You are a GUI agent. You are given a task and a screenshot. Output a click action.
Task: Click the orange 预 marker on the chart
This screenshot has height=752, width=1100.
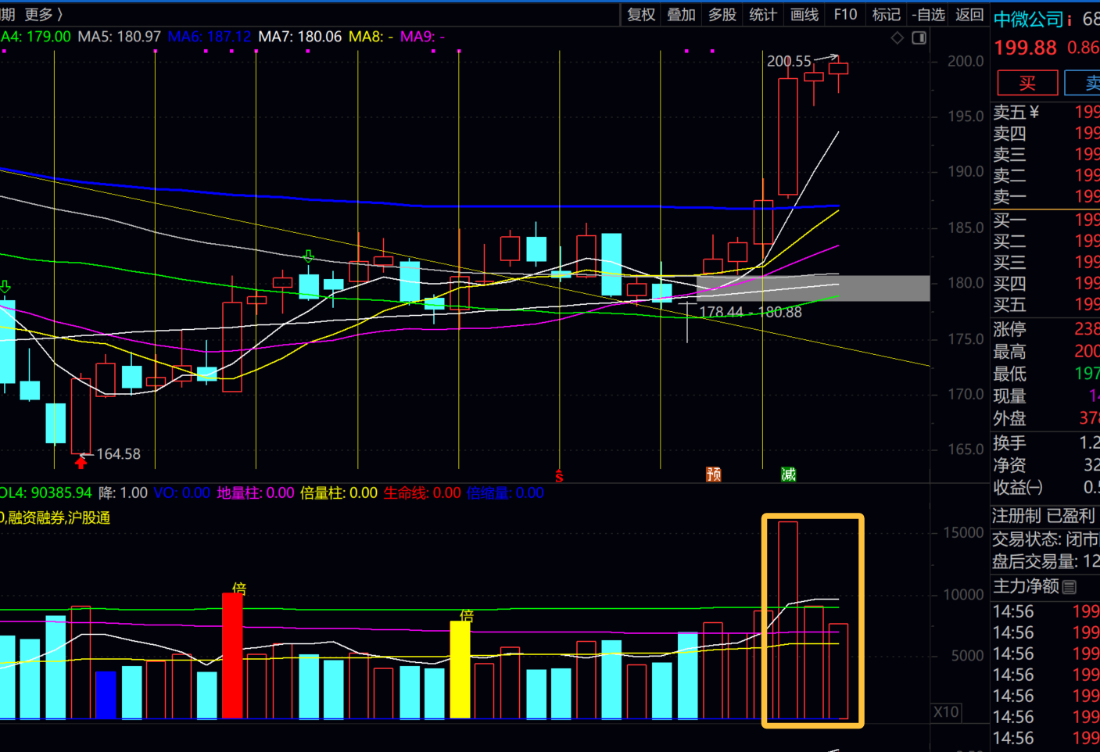tap(713, 474)
